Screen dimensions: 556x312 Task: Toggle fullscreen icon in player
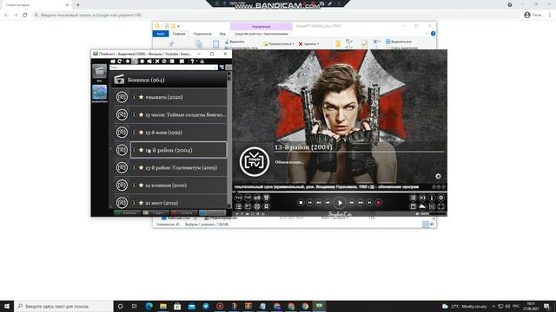(x=440, y=206)
